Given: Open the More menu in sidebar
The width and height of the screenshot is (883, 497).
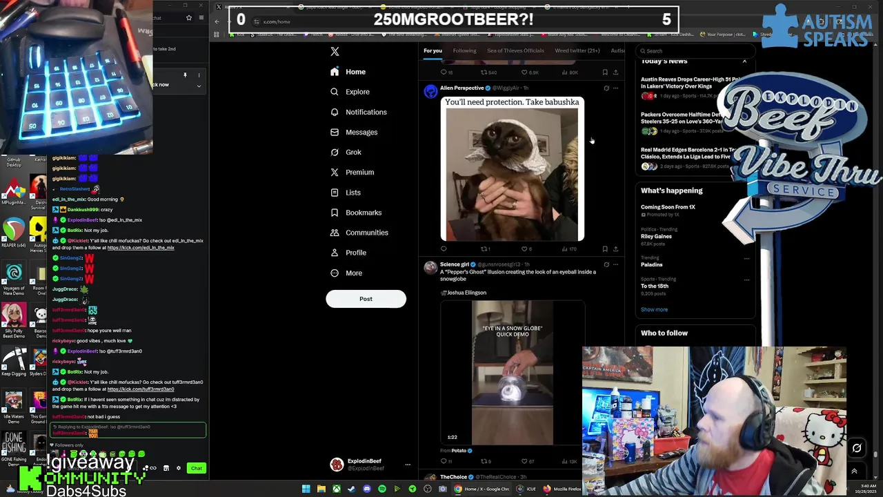Looking at the screenshot, I should point(346,273).
